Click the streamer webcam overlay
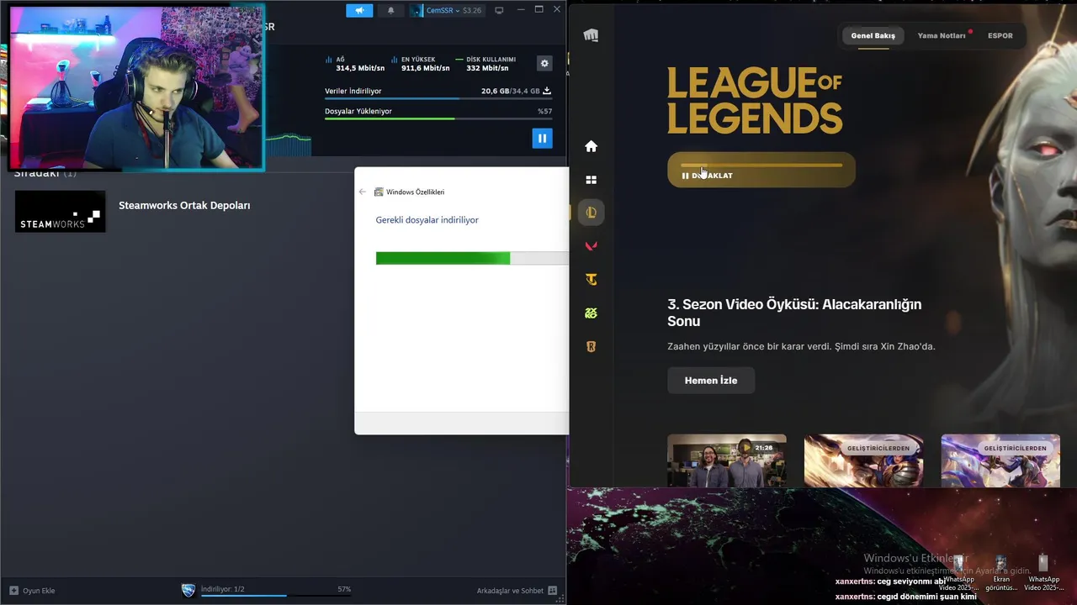The image size is (1077, 605). [136, 87]
